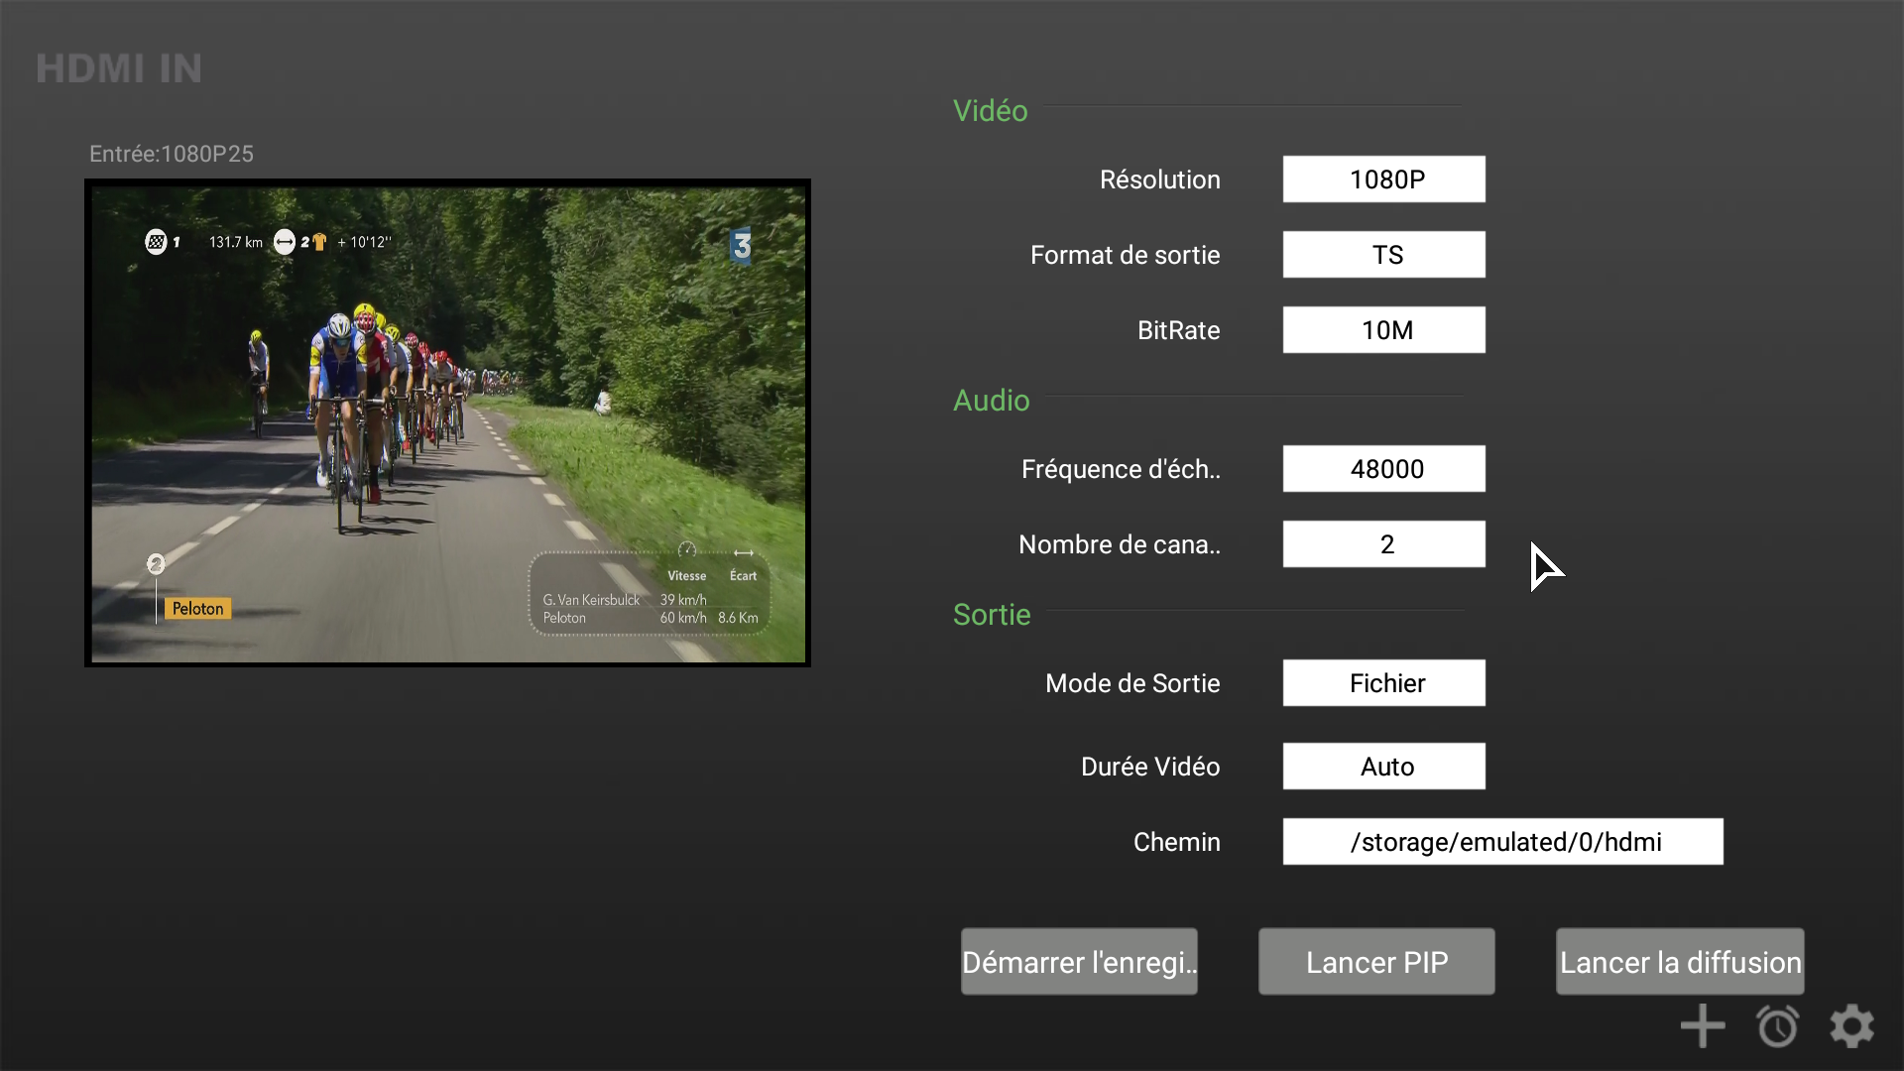Click the Entrée:1080P25 input label

tap(172, 154)
